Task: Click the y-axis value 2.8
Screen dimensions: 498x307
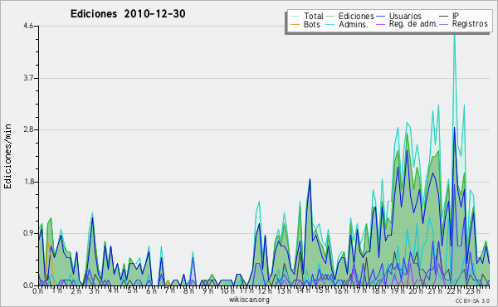Action: click(28, 129)
